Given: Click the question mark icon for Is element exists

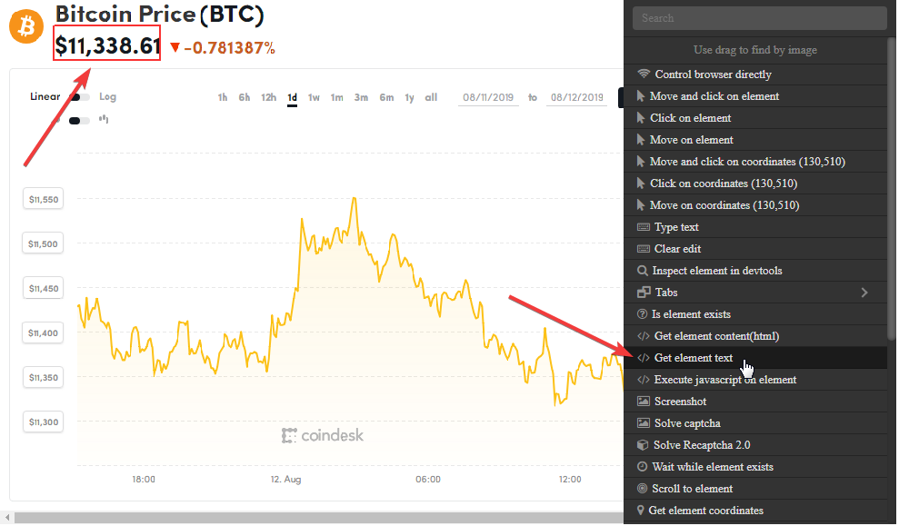Looking at the screenshot, I should (x=643, y=314).
